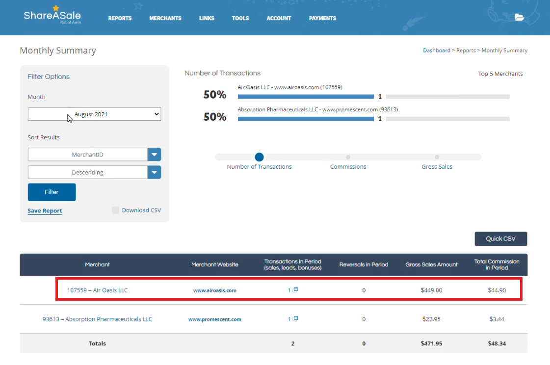Click the $471.95 totals cell
Screen dimensions: 550x365
coord(431,343)
